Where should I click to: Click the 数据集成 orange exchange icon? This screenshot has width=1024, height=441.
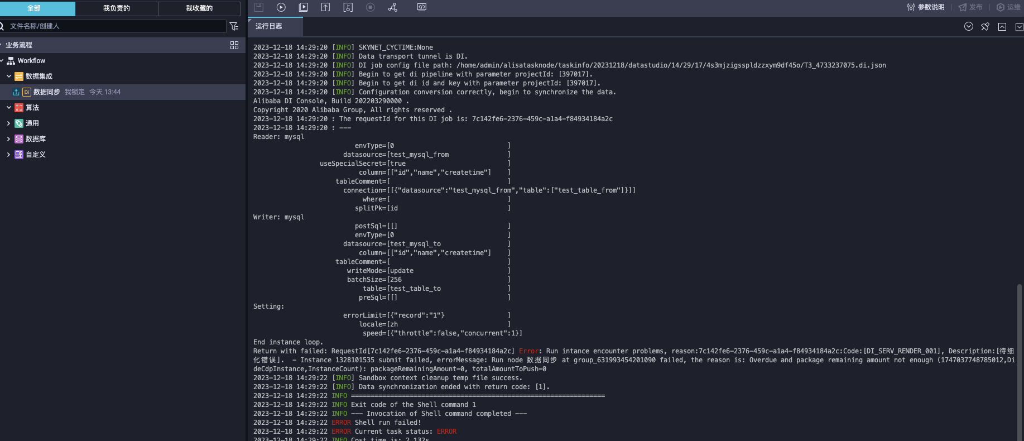click(19, 76)
